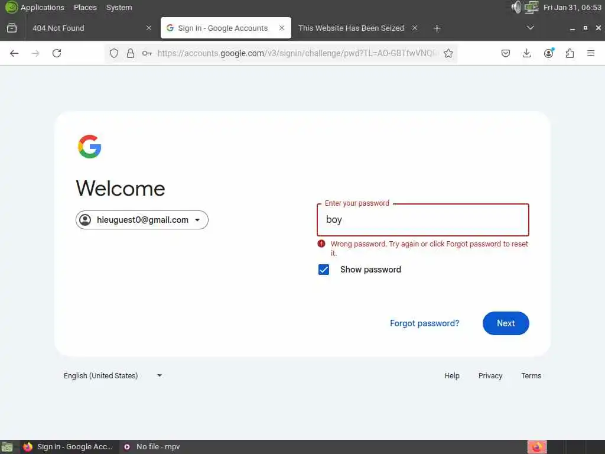The height and width of the screenshot is (454, 605).
Task: Click the forward navigation arrow
Action: point(35,53)
